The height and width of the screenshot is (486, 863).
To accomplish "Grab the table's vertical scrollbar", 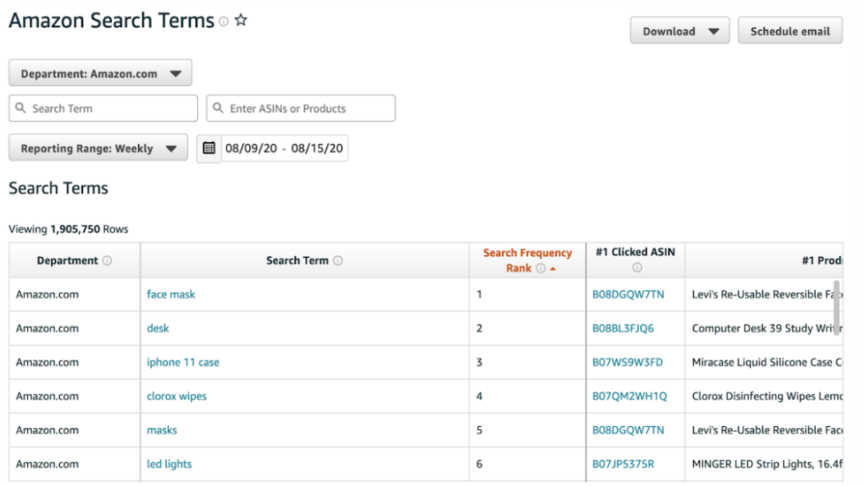I will [x=837, y=306].
